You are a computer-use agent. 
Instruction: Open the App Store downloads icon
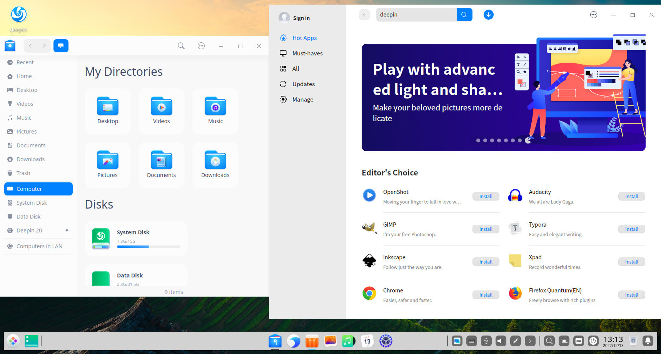coord(489,15)
